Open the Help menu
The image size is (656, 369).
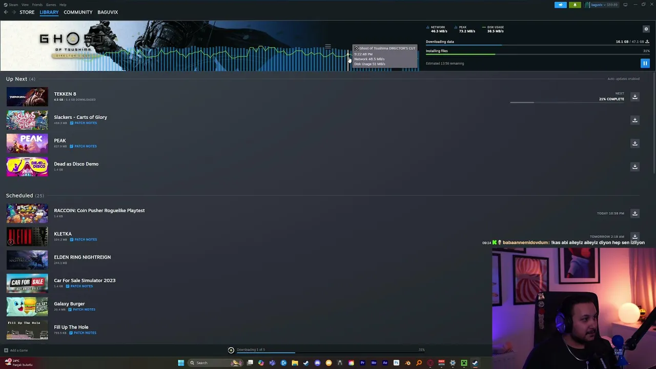point(63,5)
